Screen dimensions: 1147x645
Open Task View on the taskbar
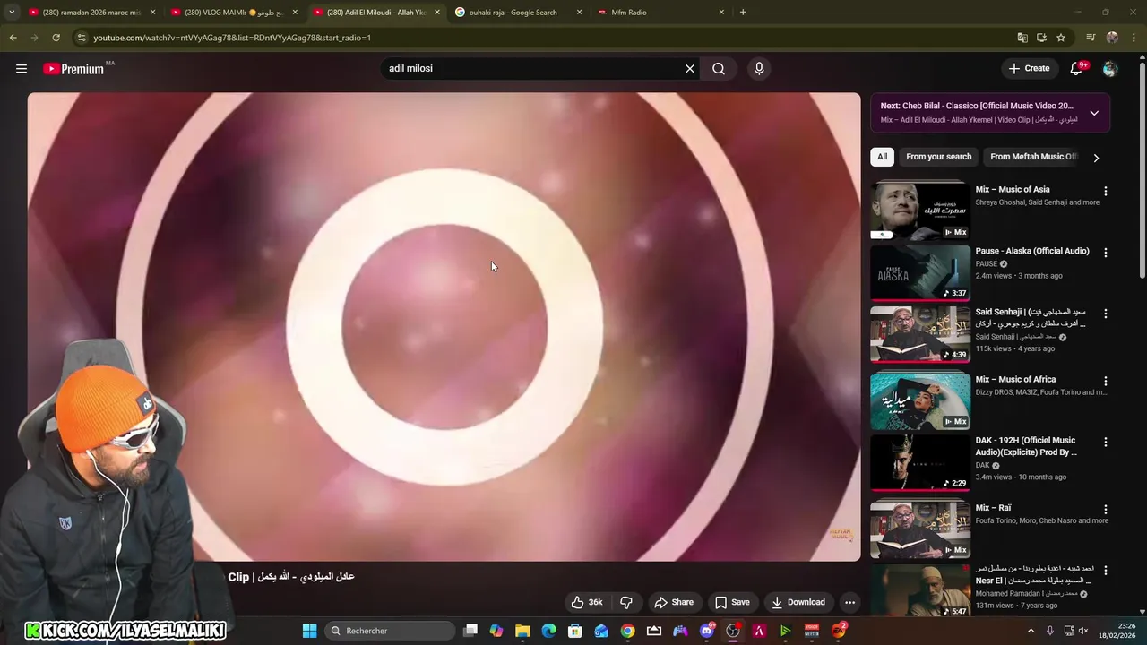pos(470,631)
